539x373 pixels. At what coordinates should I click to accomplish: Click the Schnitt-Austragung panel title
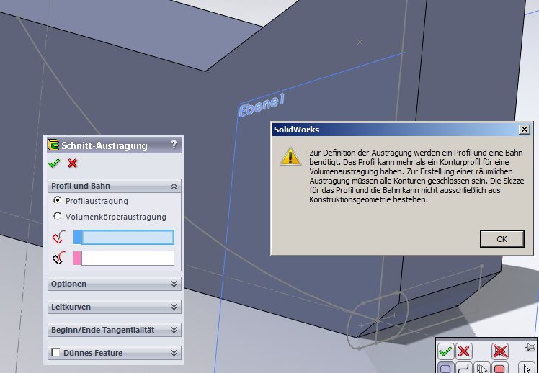click(104, 145)
